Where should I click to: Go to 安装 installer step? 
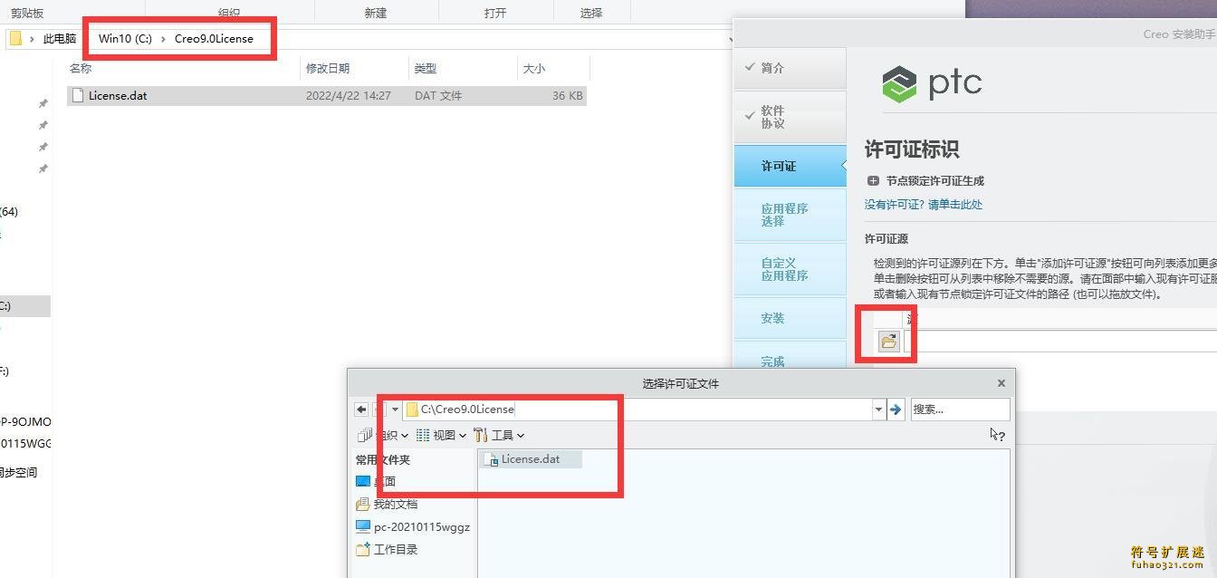point(790,318)
